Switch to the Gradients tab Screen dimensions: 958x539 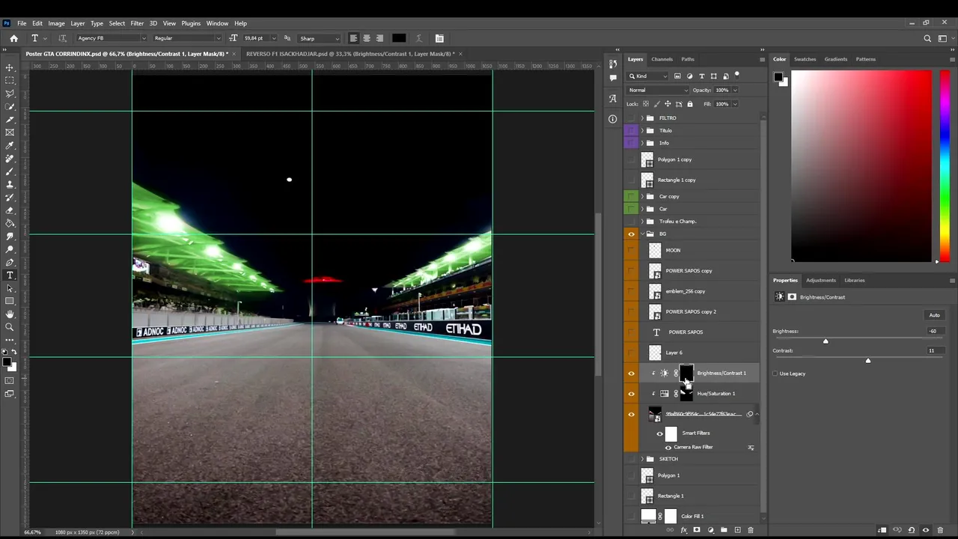coord(835,59)
